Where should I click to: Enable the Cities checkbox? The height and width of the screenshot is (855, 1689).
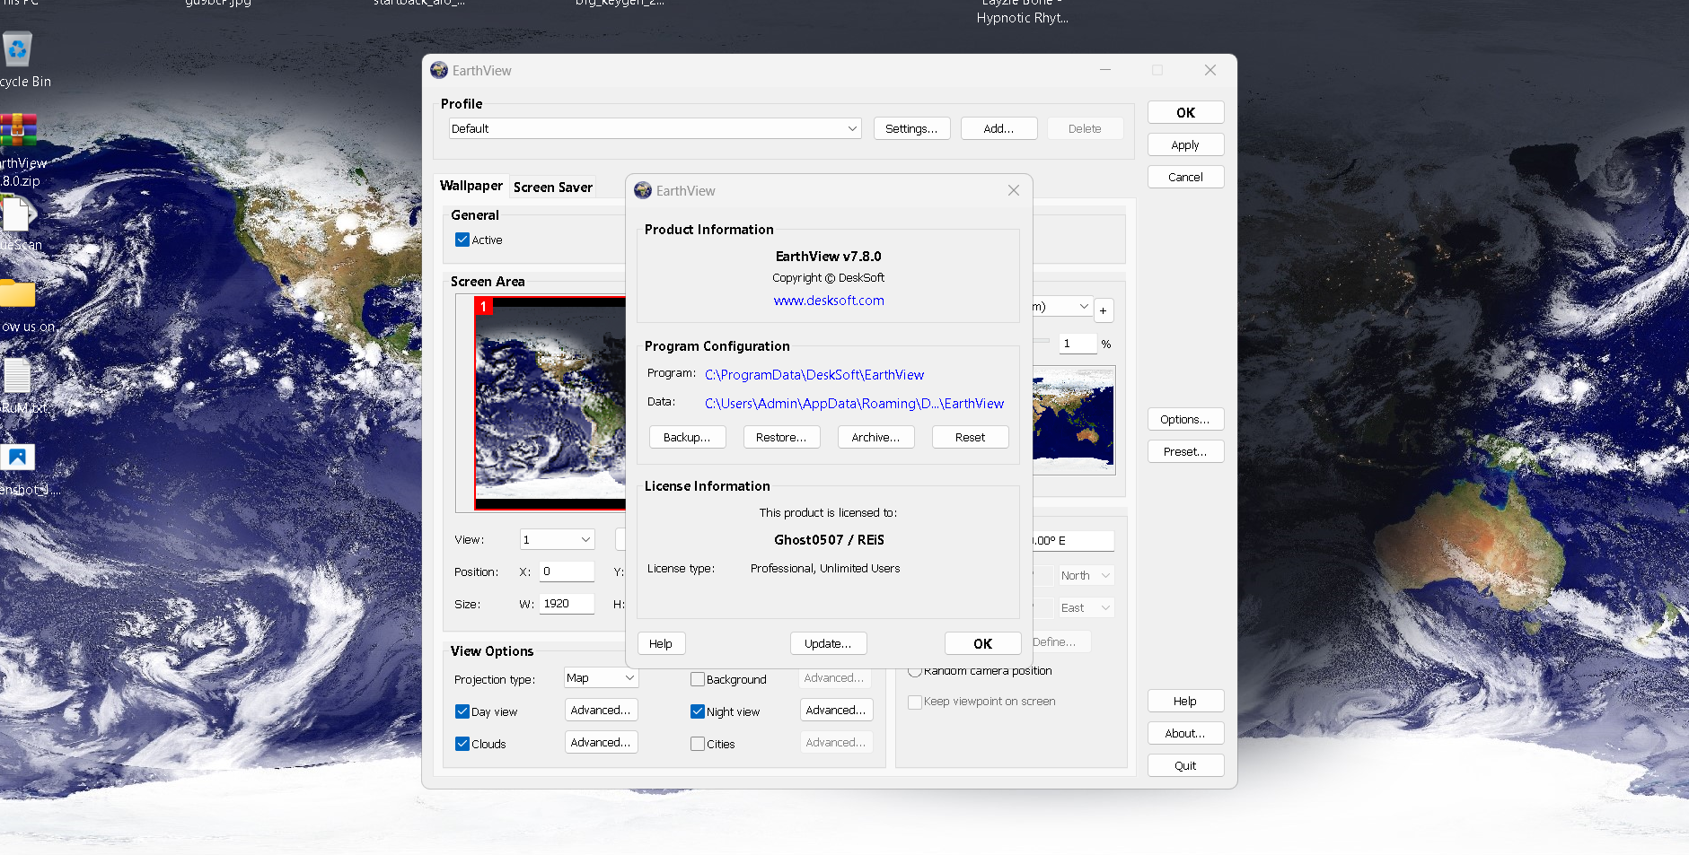pyautogui.click(x=698, y=744)
